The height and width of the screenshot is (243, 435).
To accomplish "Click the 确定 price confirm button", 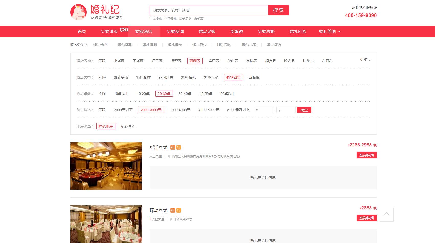I will tap(304, 110).
